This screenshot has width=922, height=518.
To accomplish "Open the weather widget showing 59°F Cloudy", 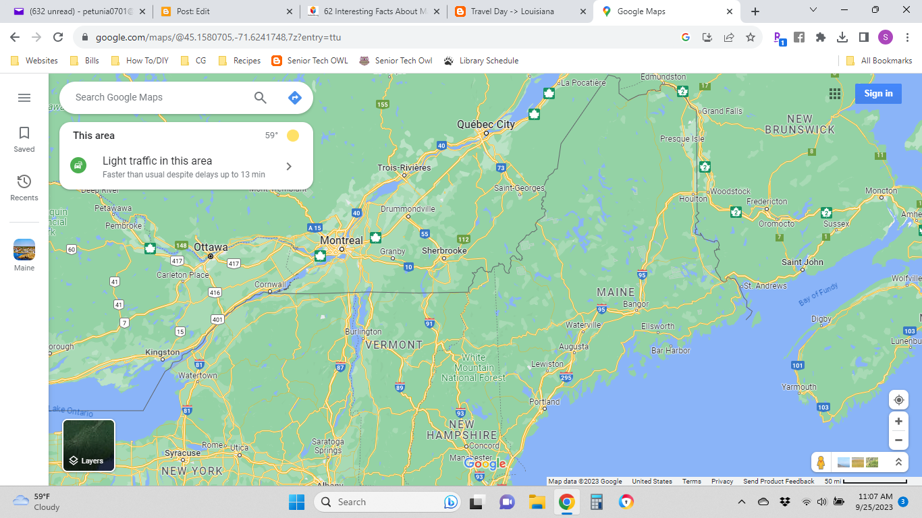I will pos(37,502).
